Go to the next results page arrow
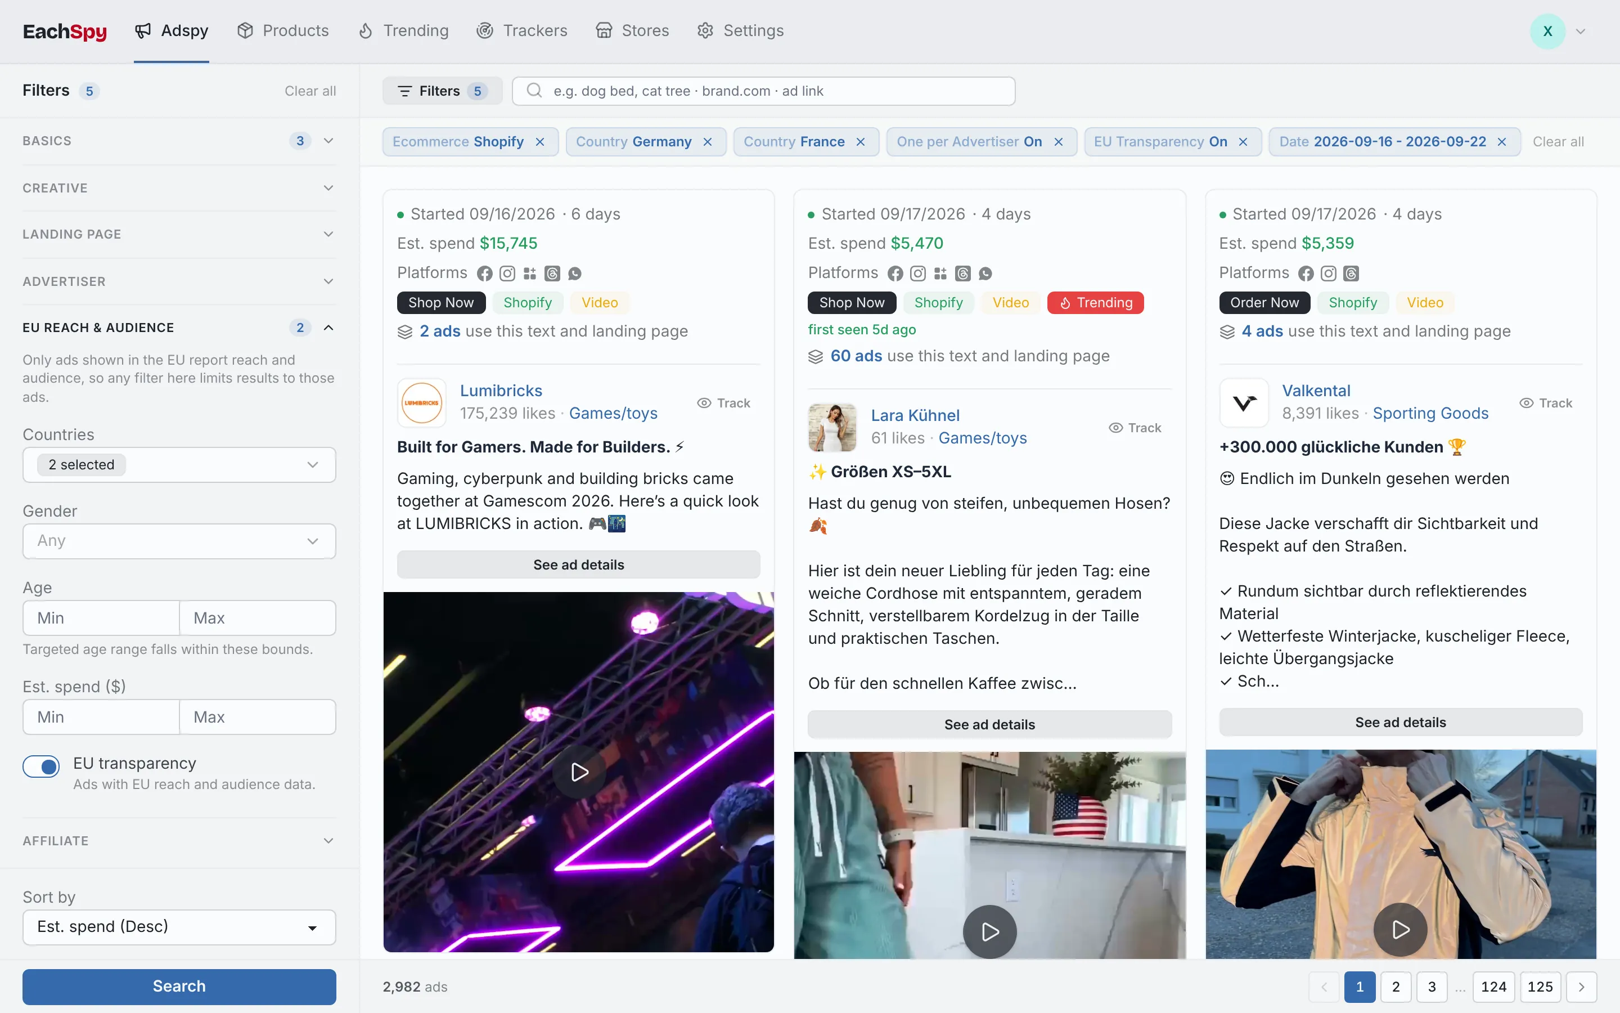 (1581, 987)
